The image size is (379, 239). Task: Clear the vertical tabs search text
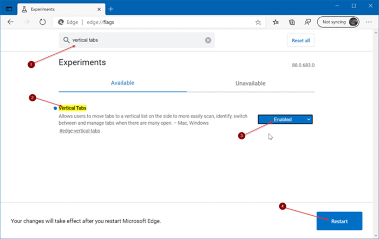[x=208, y=40]
